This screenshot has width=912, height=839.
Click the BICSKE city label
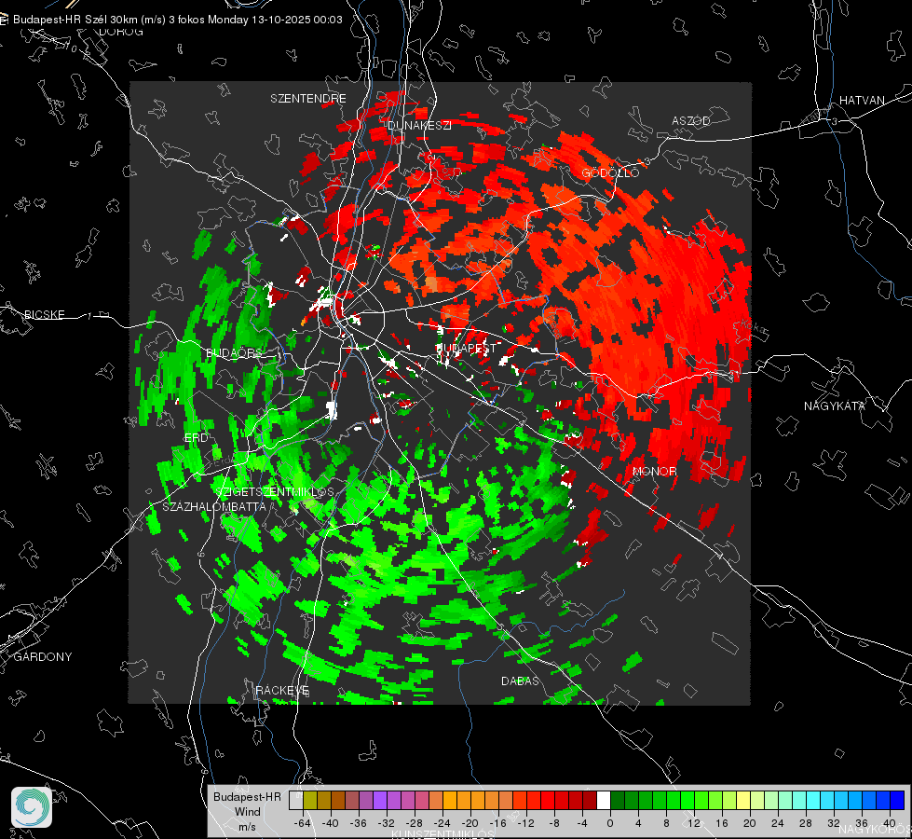pyautogui.click(x=44, y=314)
